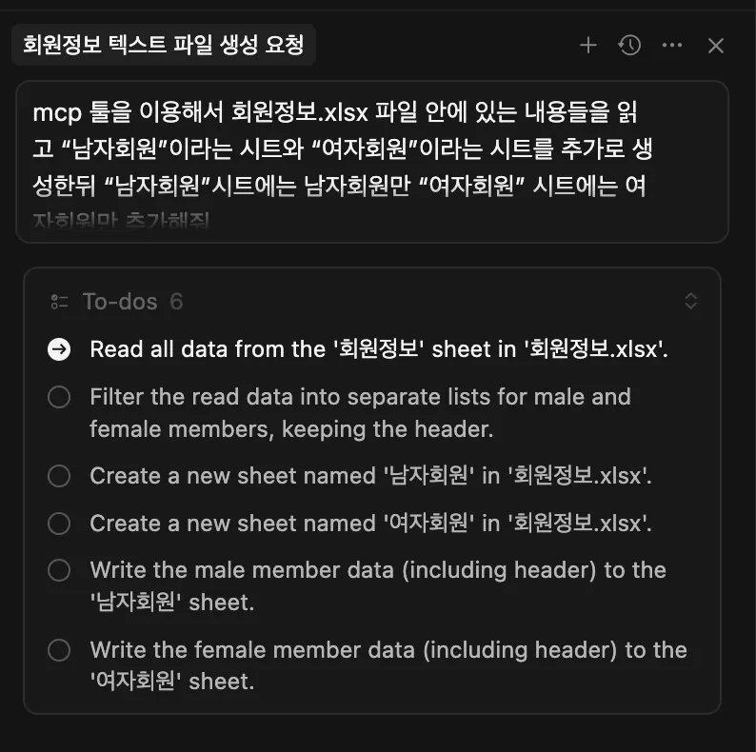
Task: Open chat history clock icon
Action: (629, 45)
